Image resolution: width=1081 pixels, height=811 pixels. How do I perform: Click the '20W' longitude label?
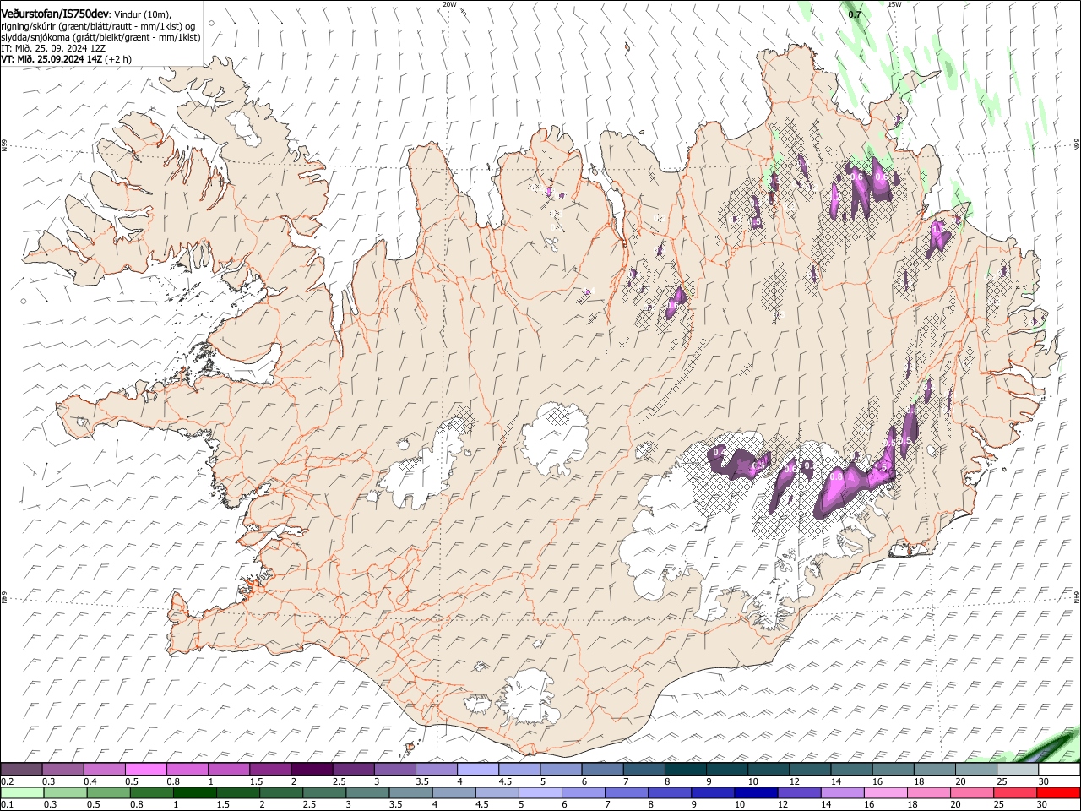tap(449, 4)
